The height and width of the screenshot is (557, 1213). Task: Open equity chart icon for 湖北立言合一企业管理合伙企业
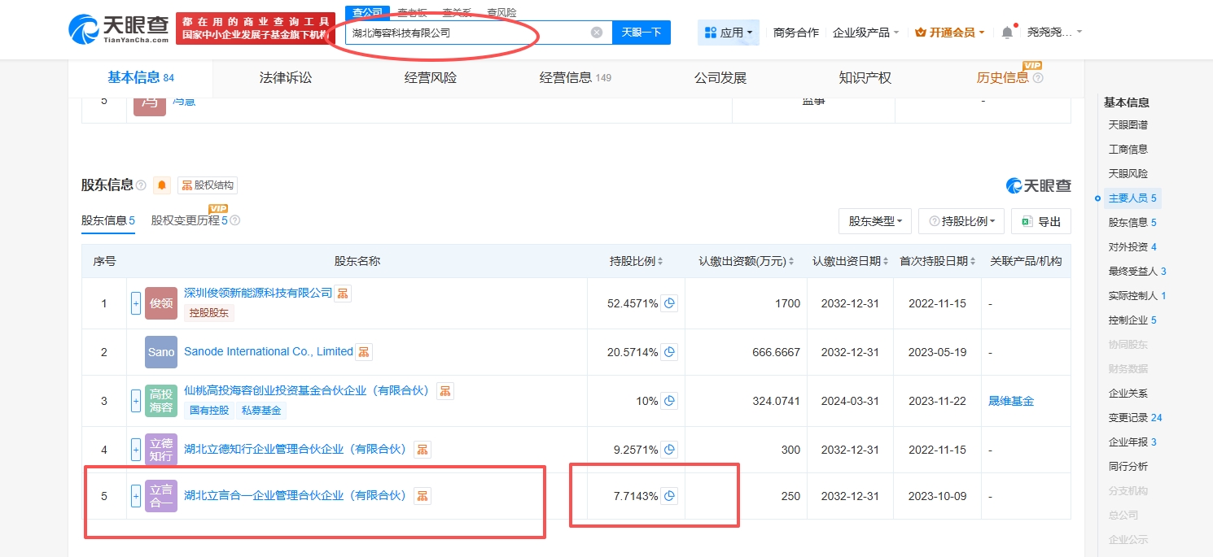pyautogui.click(x=423, y=496)
